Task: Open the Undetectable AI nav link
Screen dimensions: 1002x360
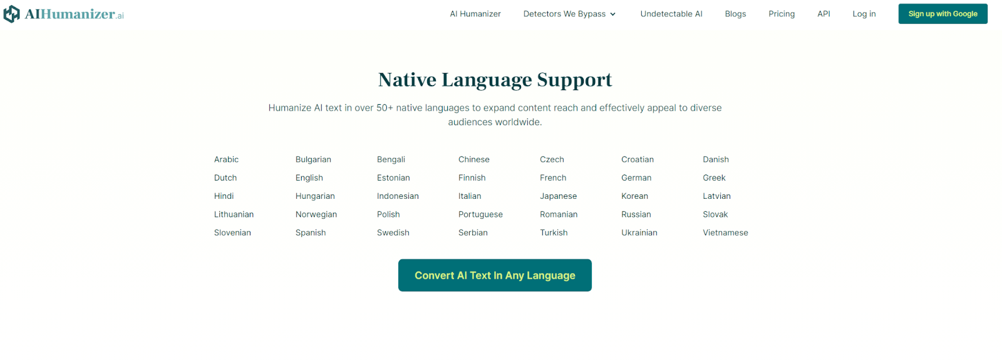Action: pyautogui.click(x=671, y=14)
